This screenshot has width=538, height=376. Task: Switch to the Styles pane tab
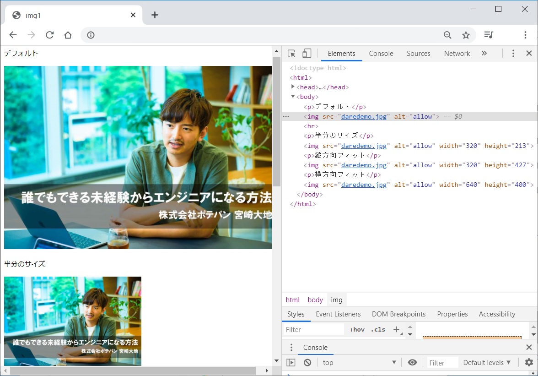[296, 314]
